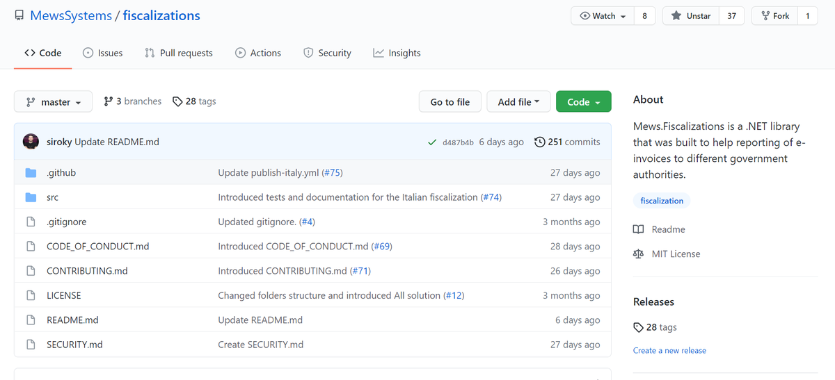Screen dimensions: 835x380
Task: Click the forks count 1
Action: coord(807,16)
